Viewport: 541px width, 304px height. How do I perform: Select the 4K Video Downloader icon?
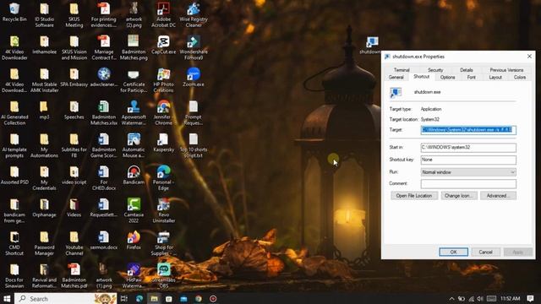pos(14,47)
